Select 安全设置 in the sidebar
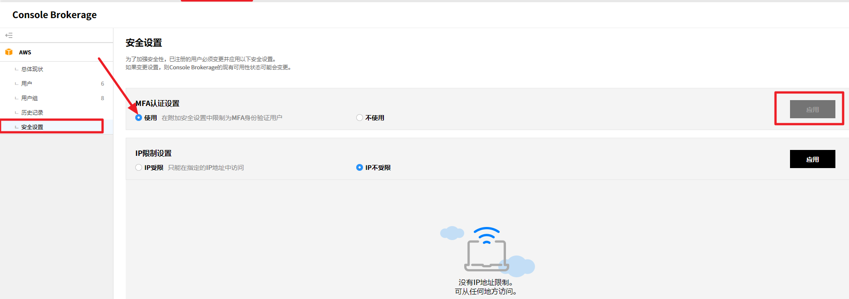Viewport: 849px width, 299px height. pos(32,127)
